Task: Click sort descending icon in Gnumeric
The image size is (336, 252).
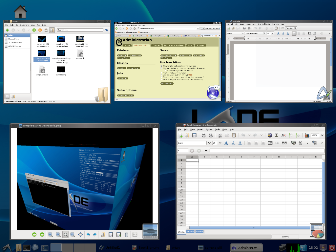Action: 298,135
